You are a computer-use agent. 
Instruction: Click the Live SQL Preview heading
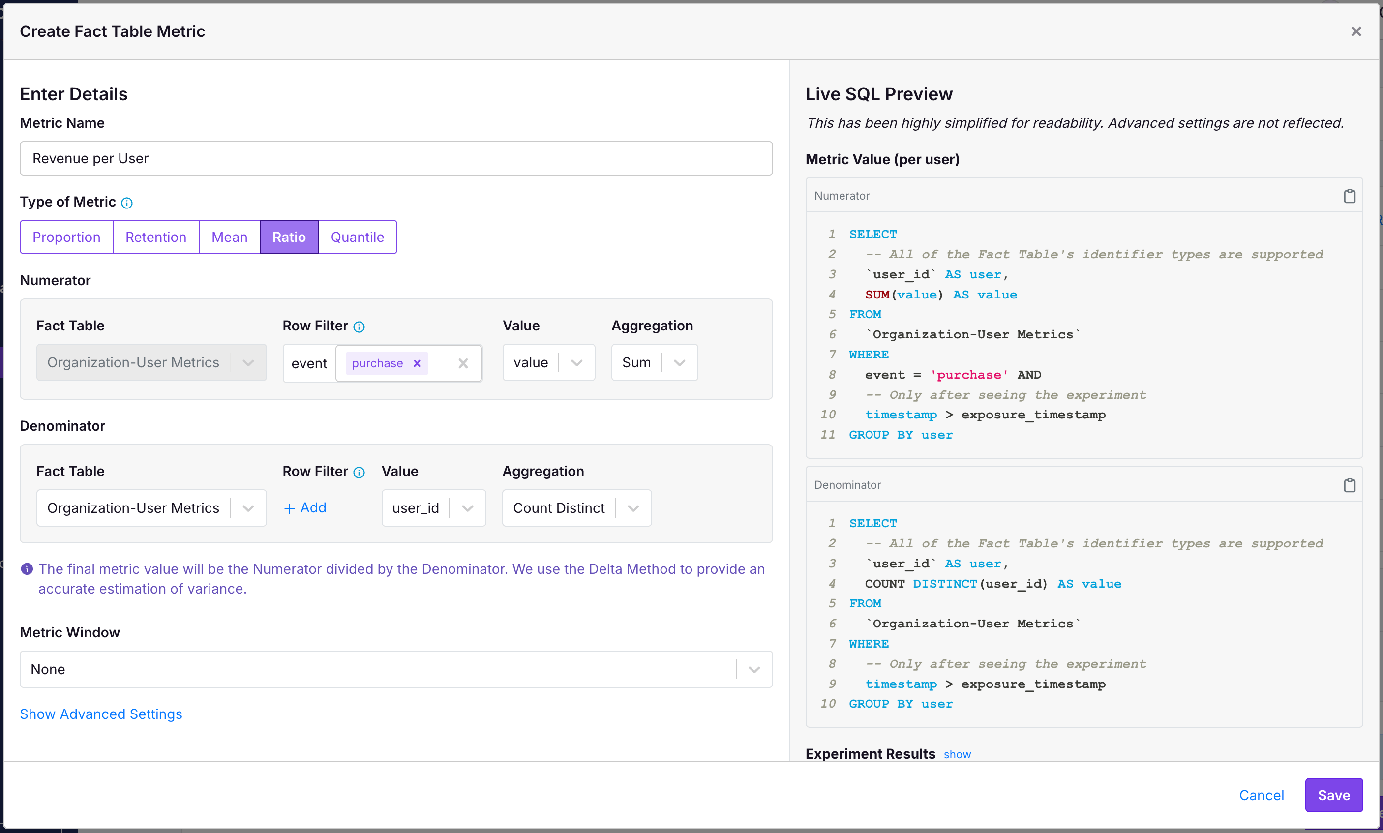click(879, 94)
